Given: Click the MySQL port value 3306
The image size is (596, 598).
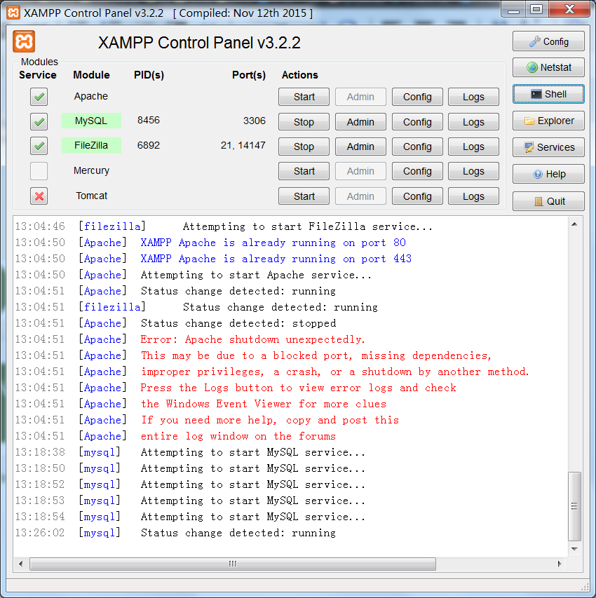Looking at the screenshot, I should [x=254, y=121].
